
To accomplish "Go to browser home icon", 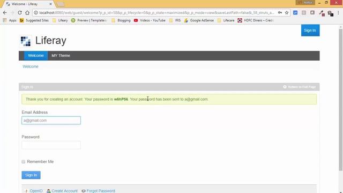I will click(27, 13).
